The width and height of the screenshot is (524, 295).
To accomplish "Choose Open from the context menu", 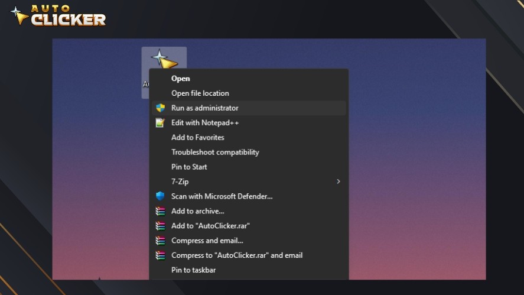I will click(x=249, y=79).
